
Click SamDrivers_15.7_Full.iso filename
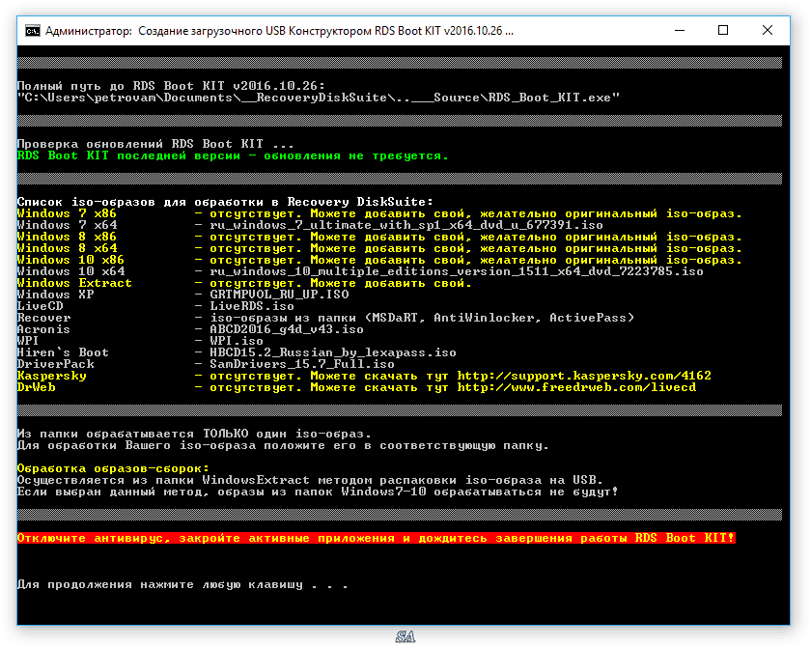(x=301, y=364)
